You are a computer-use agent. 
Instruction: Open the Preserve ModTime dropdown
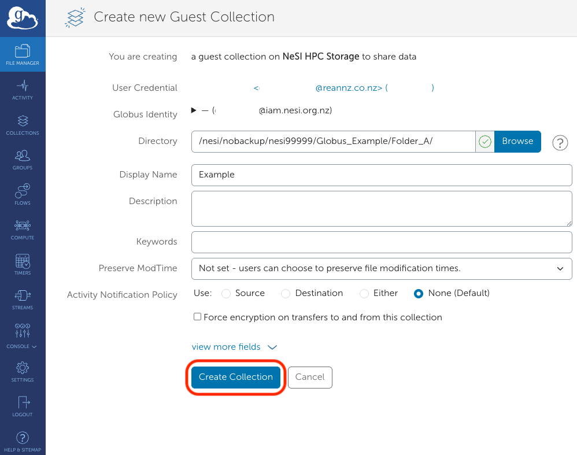(382, 268)
